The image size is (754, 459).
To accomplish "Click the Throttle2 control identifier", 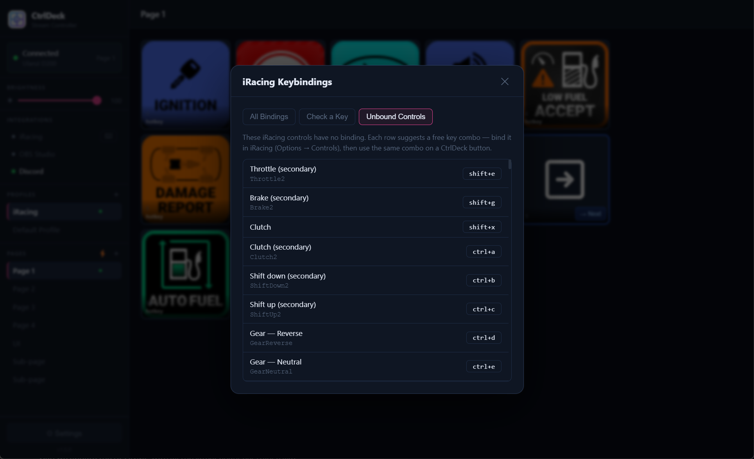I will (267, 179).
